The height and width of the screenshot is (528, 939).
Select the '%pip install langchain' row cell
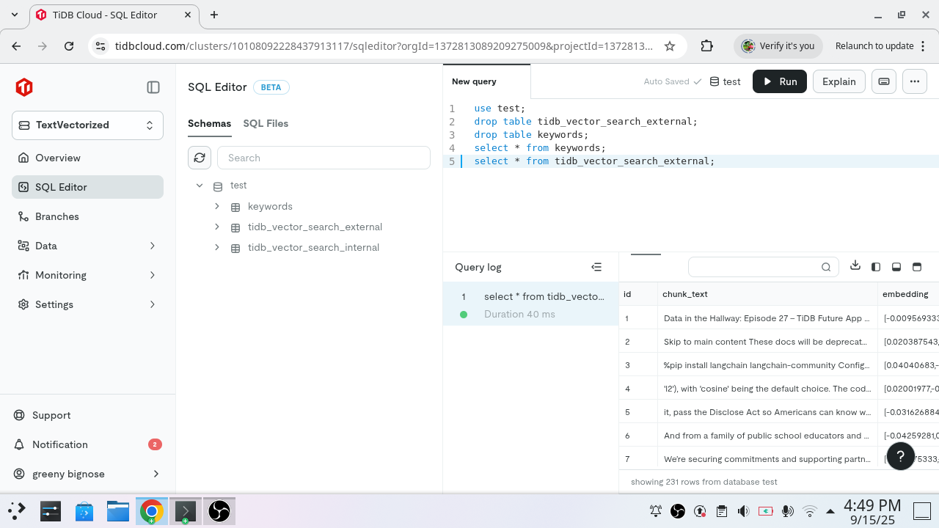pos(767,365)
